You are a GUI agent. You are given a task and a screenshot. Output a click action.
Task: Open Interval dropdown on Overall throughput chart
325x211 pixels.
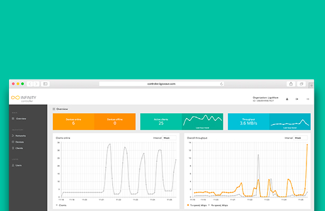click(301, 138)
